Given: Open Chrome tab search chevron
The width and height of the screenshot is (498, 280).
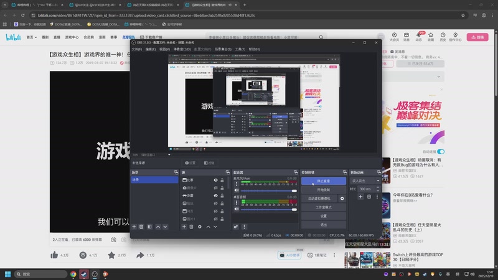Looking at the screenshot, I should coord(5,5).
